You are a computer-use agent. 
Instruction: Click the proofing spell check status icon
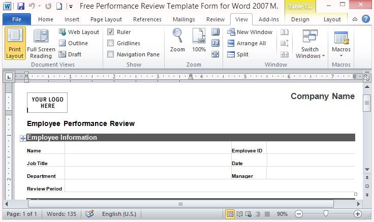point(89,214)
